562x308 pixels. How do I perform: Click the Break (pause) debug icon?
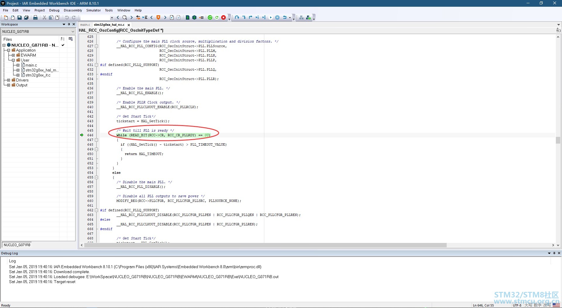[277, 18]
